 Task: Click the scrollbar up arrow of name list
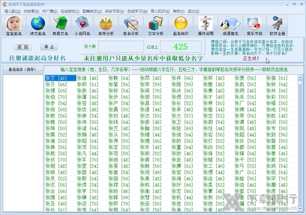point(300,77)
